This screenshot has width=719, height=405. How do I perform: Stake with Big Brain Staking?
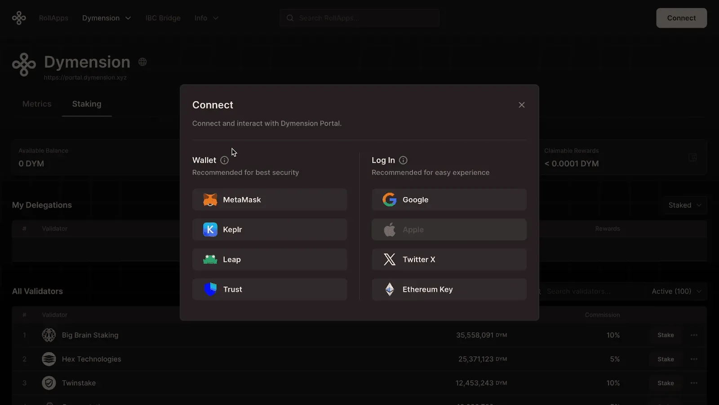666,335
